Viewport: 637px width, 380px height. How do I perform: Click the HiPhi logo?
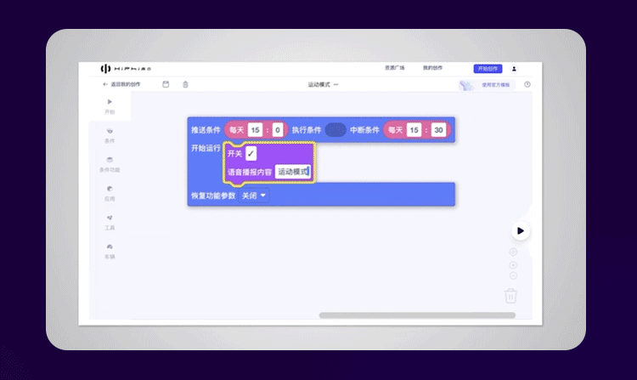point(126,68)
